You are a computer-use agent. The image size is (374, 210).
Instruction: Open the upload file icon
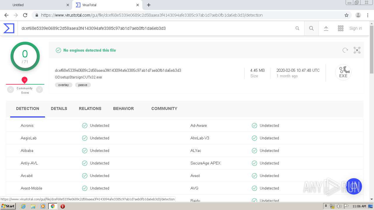326,28
